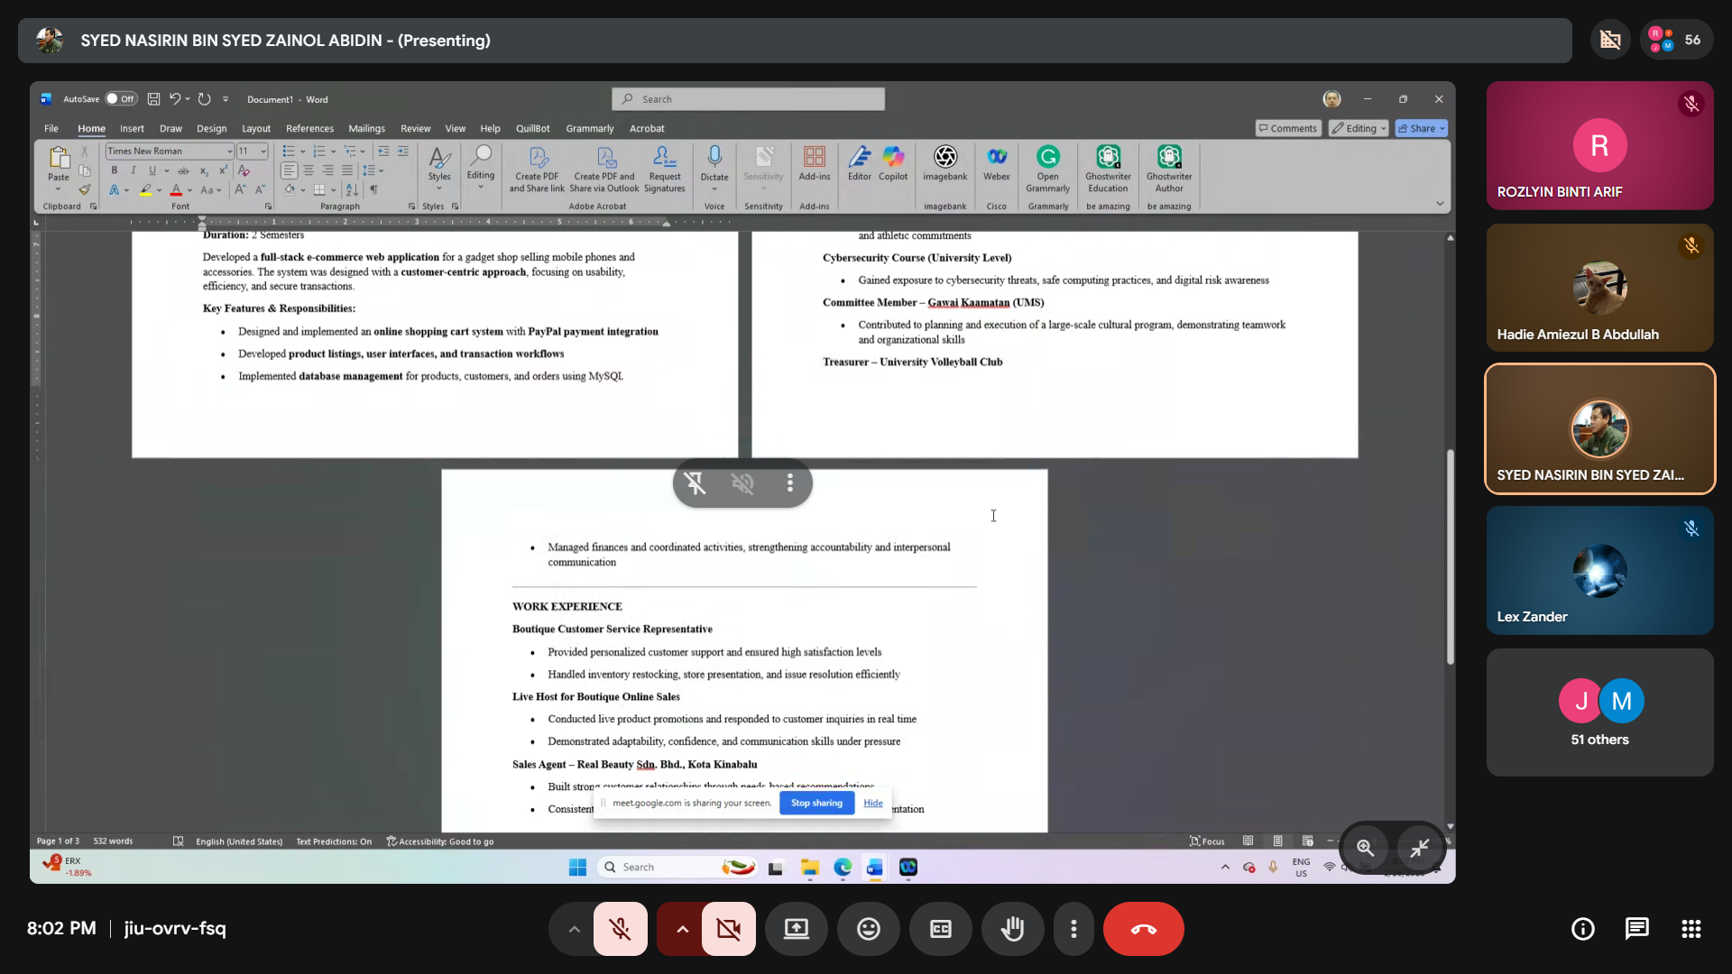The height and width of the screenshot is (974, 1732).
Task: Click the Hide link on the sharing bar
Action: coord(873,804)
